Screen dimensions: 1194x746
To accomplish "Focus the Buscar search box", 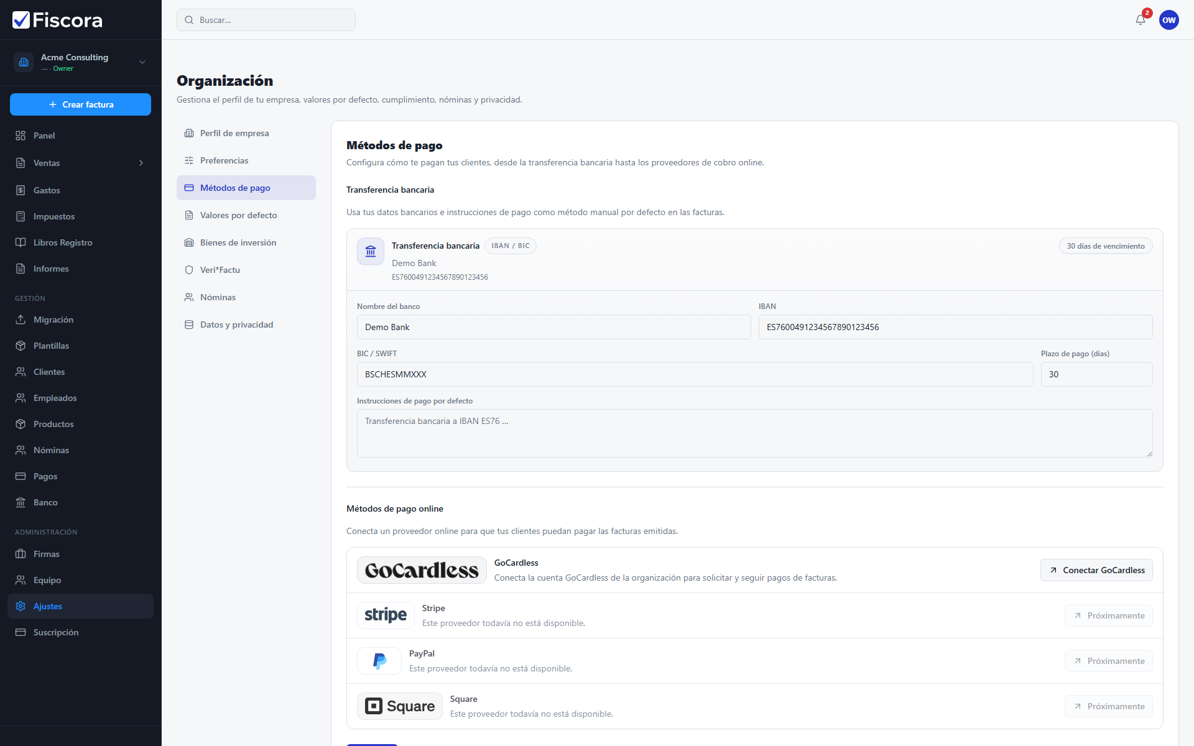I will 266,20.
